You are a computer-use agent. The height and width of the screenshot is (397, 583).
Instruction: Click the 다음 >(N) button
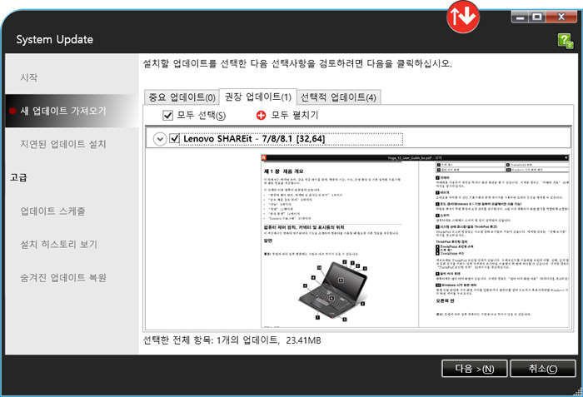coord(475,369)
